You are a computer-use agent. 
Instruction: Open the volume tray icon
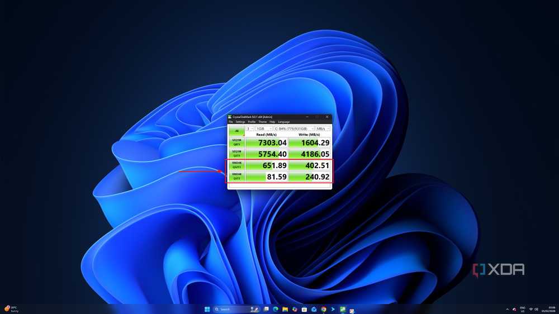536,310
